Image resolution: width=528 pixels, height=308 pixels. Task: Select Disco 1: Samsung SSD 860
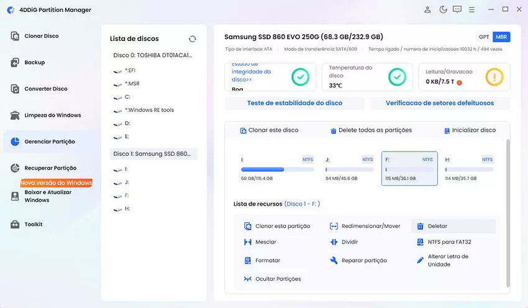coord(153,154)
